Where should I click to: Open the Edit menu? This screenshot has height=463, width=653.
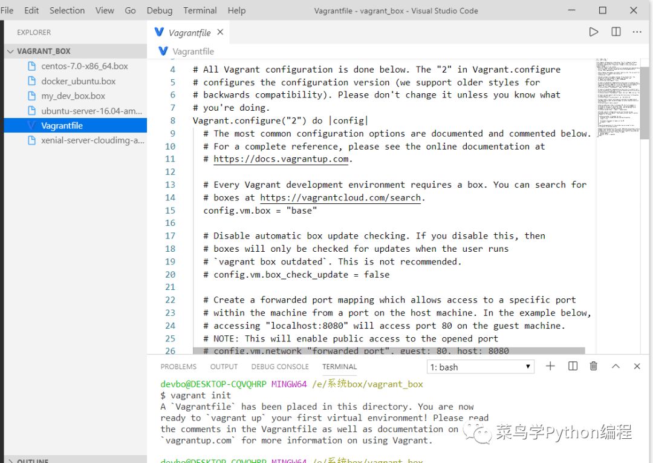pyautogui.click(x=31, y=10)
